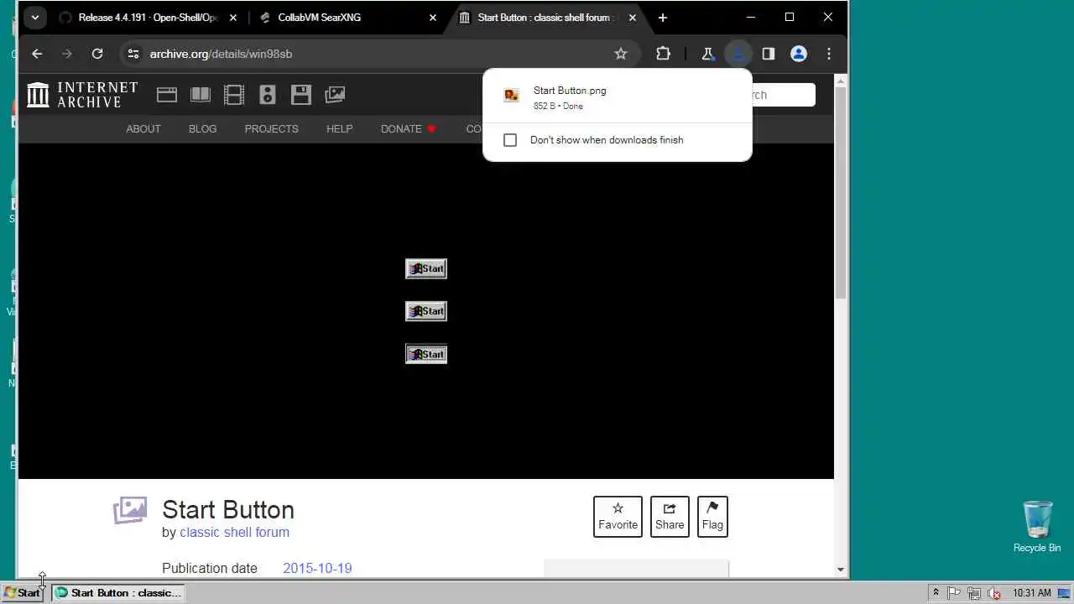1074x604 pixels.
Task: Close the Start Button classic shell tab
Action: 633,18
